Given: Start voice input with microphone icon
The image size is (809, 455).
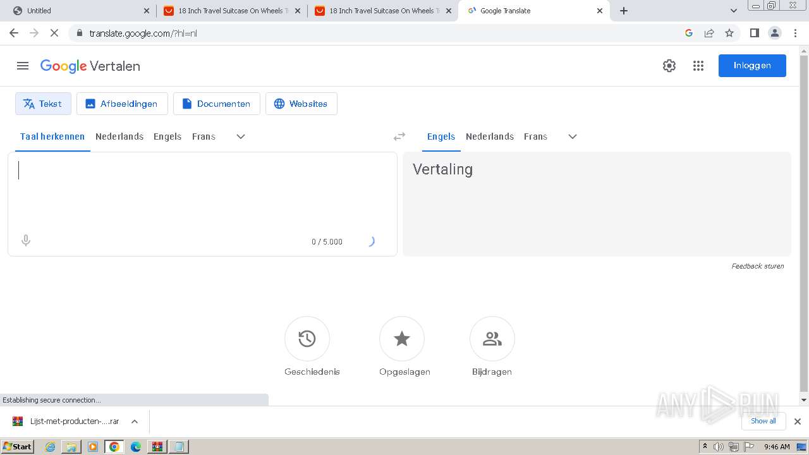Looking at the screenshot, I should coord(26,241).
